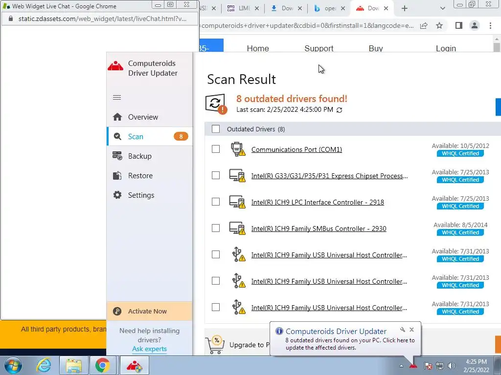Check the third ICH9 USB Universal Host Controller checkbox
Image resolution: width=501 pixels, height=375 pixels.
coord(216,307)
